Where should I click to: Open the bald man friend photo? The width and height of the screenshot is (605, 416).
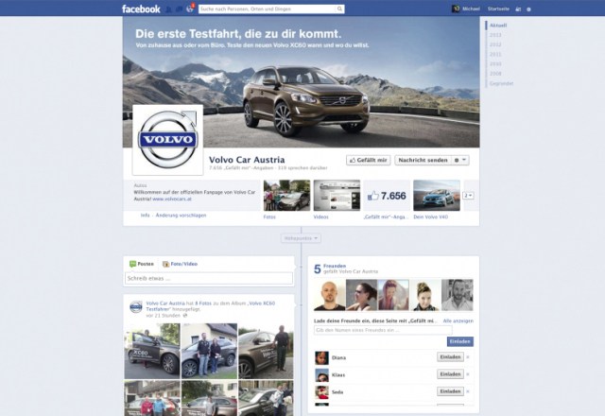point(330,295)
